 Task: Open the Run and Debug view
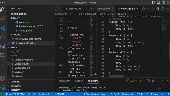pos(2,37)
